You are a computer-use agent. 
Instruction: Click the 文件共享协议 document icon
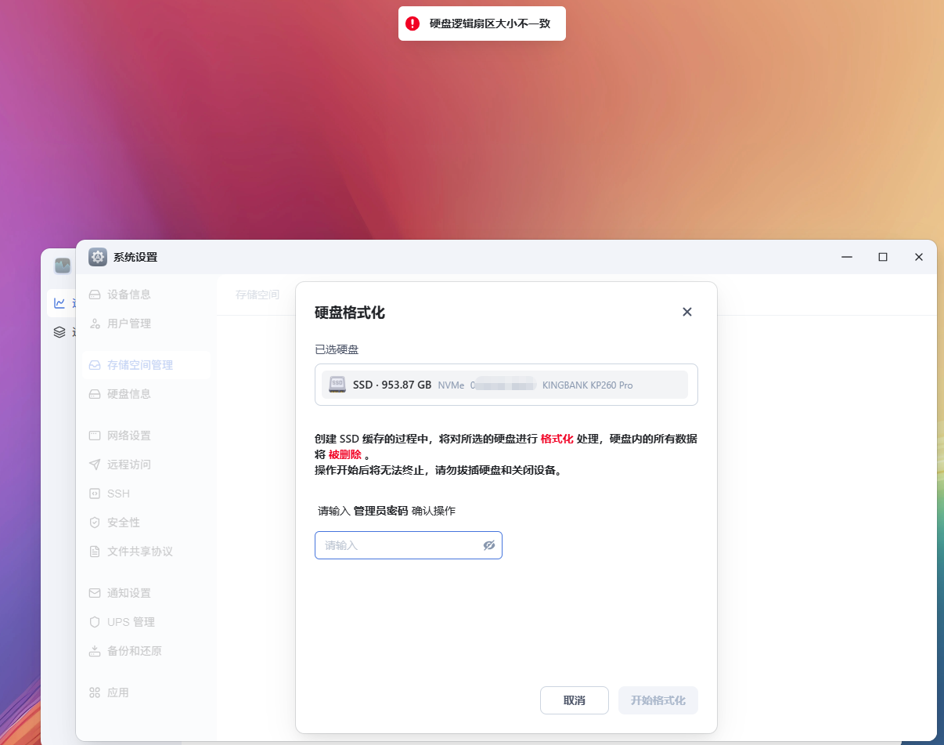[95, 552]
